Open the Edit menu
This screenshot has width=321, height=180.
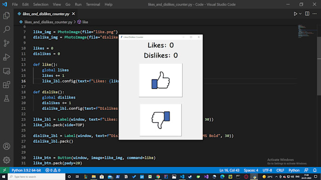25,4
